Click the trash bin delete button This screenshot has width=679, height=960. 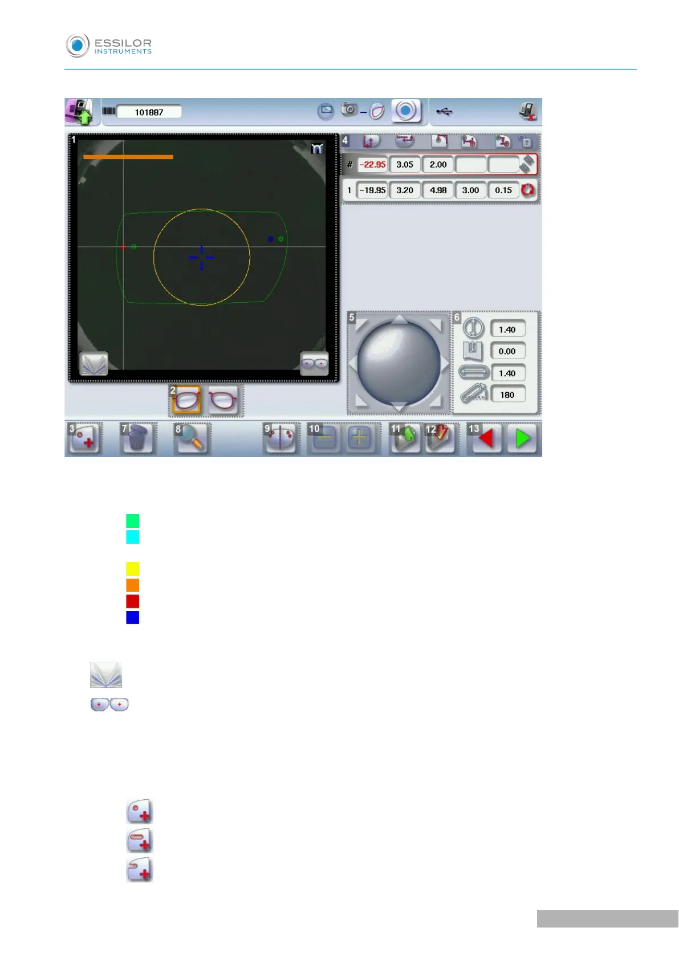point(137,438)
